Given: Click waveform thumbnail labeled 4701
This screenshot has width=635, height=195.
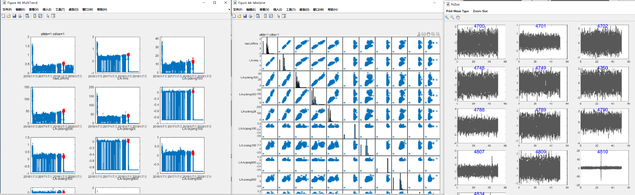Looking at the screenshot, I should tap(543, 42).
